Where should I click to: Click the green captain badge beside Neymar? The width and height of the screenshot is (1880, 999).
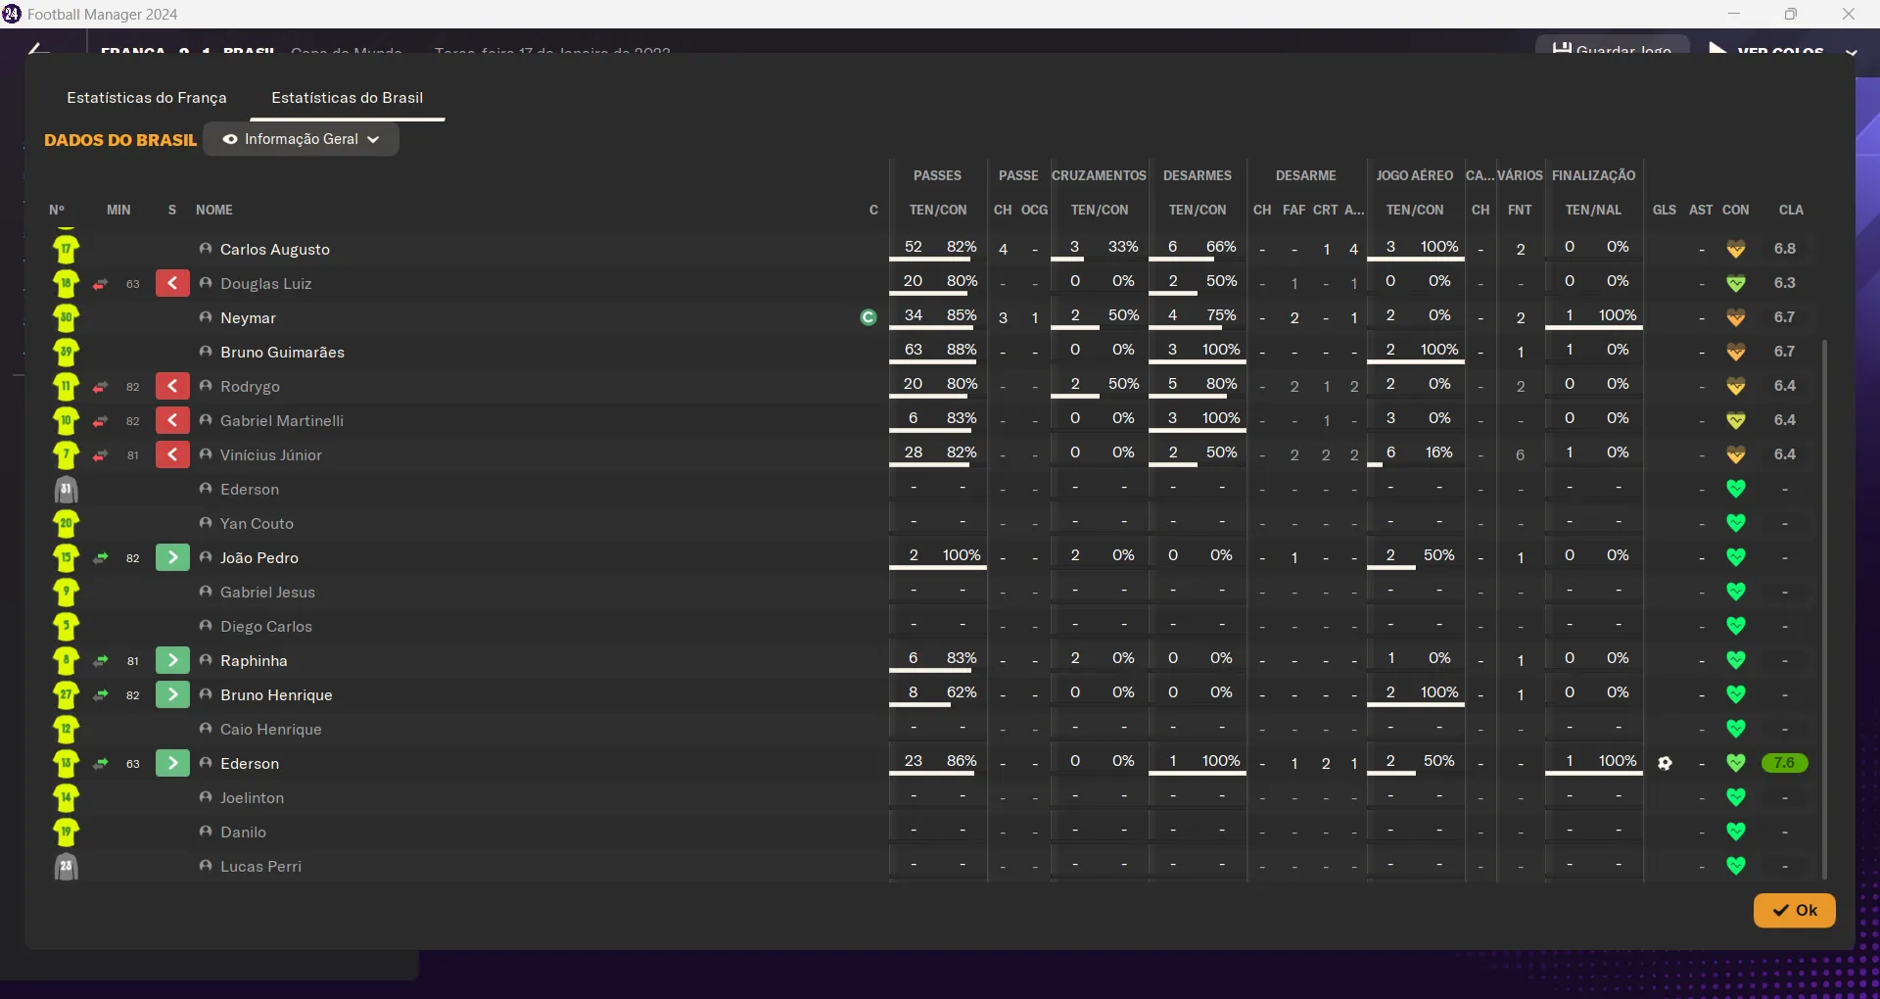tap(868, 317)
